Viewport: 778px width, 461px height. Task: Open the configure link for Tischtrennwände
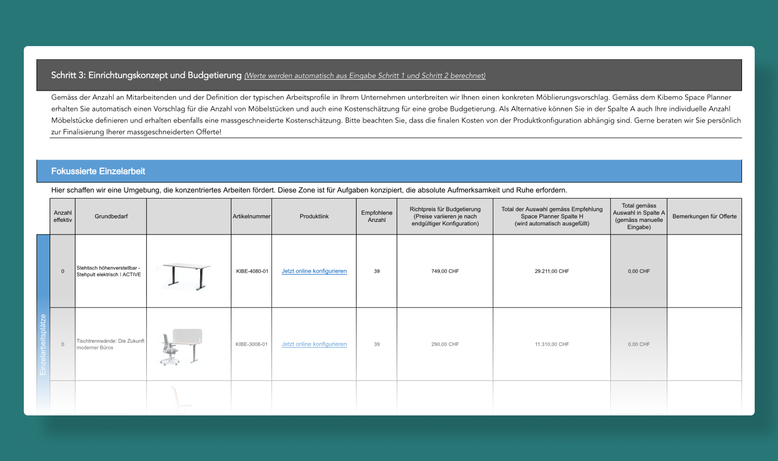tap(314, 344)
